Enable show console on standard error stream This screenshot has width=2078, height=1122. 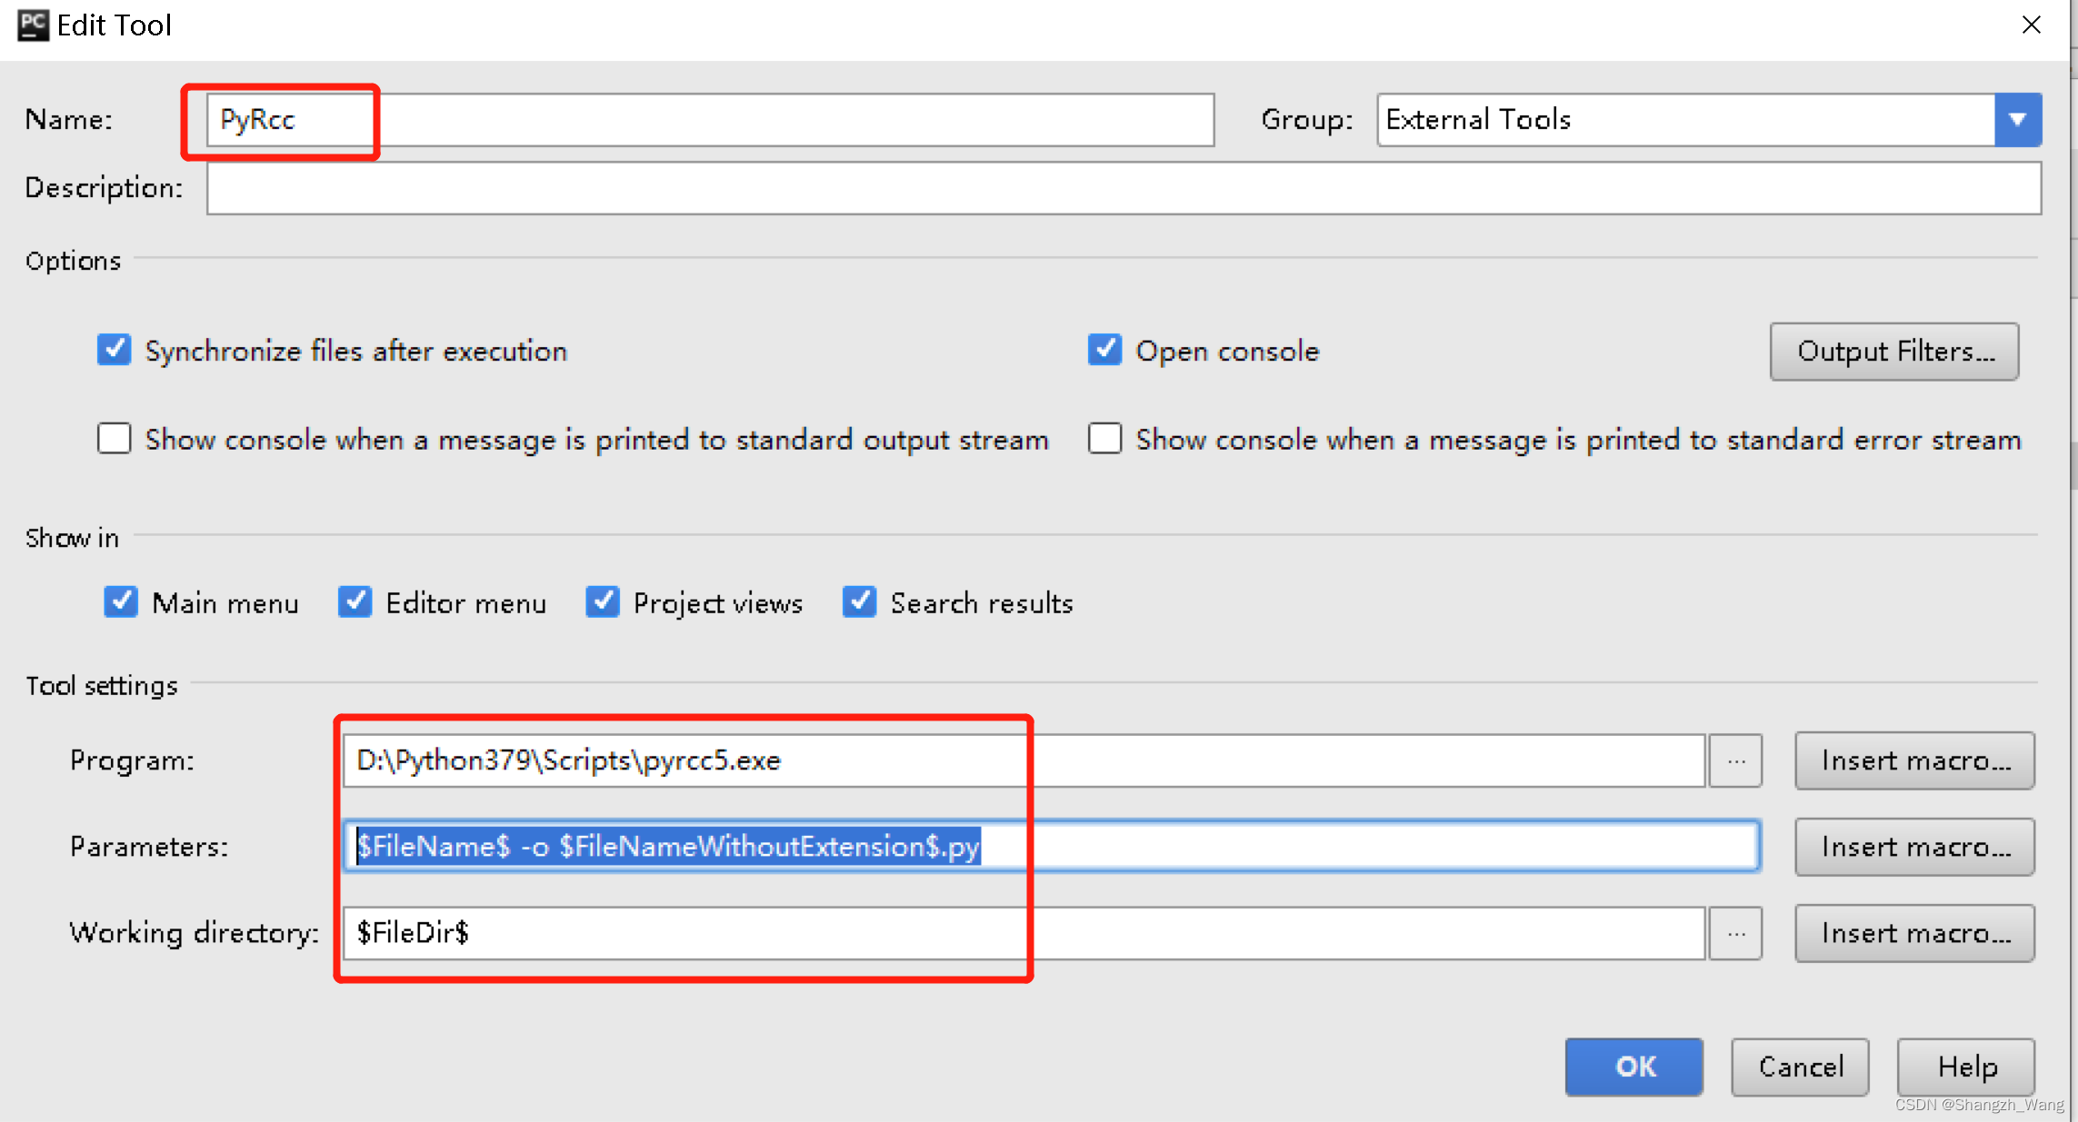click(x=1104, y=439)
